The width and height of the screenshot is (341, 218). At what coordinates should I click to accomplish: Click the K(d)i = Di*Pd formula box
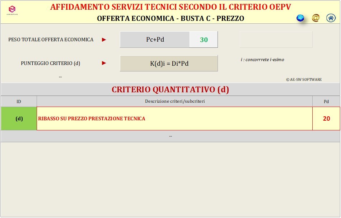[169, 64]
